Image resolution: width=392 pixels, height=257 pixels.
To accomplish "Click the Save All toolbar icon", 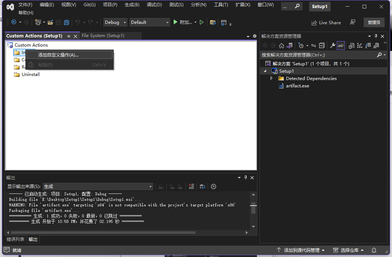I will (x=66, y=22).
